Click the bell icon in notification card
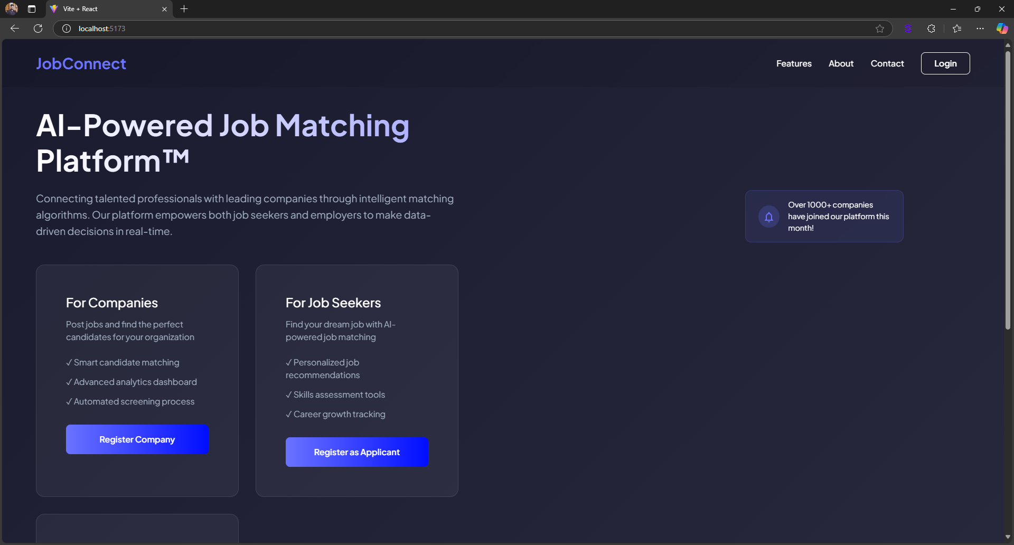This screenshot has height=545, width=1014. (769, 217)
